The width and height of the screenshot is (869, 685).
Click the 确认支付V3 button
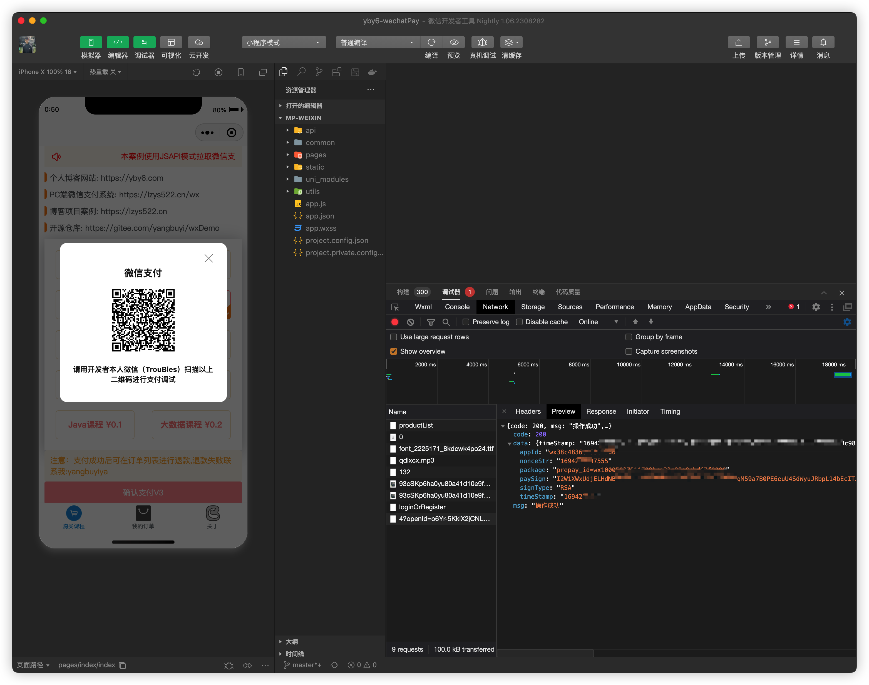click(143, 493)
